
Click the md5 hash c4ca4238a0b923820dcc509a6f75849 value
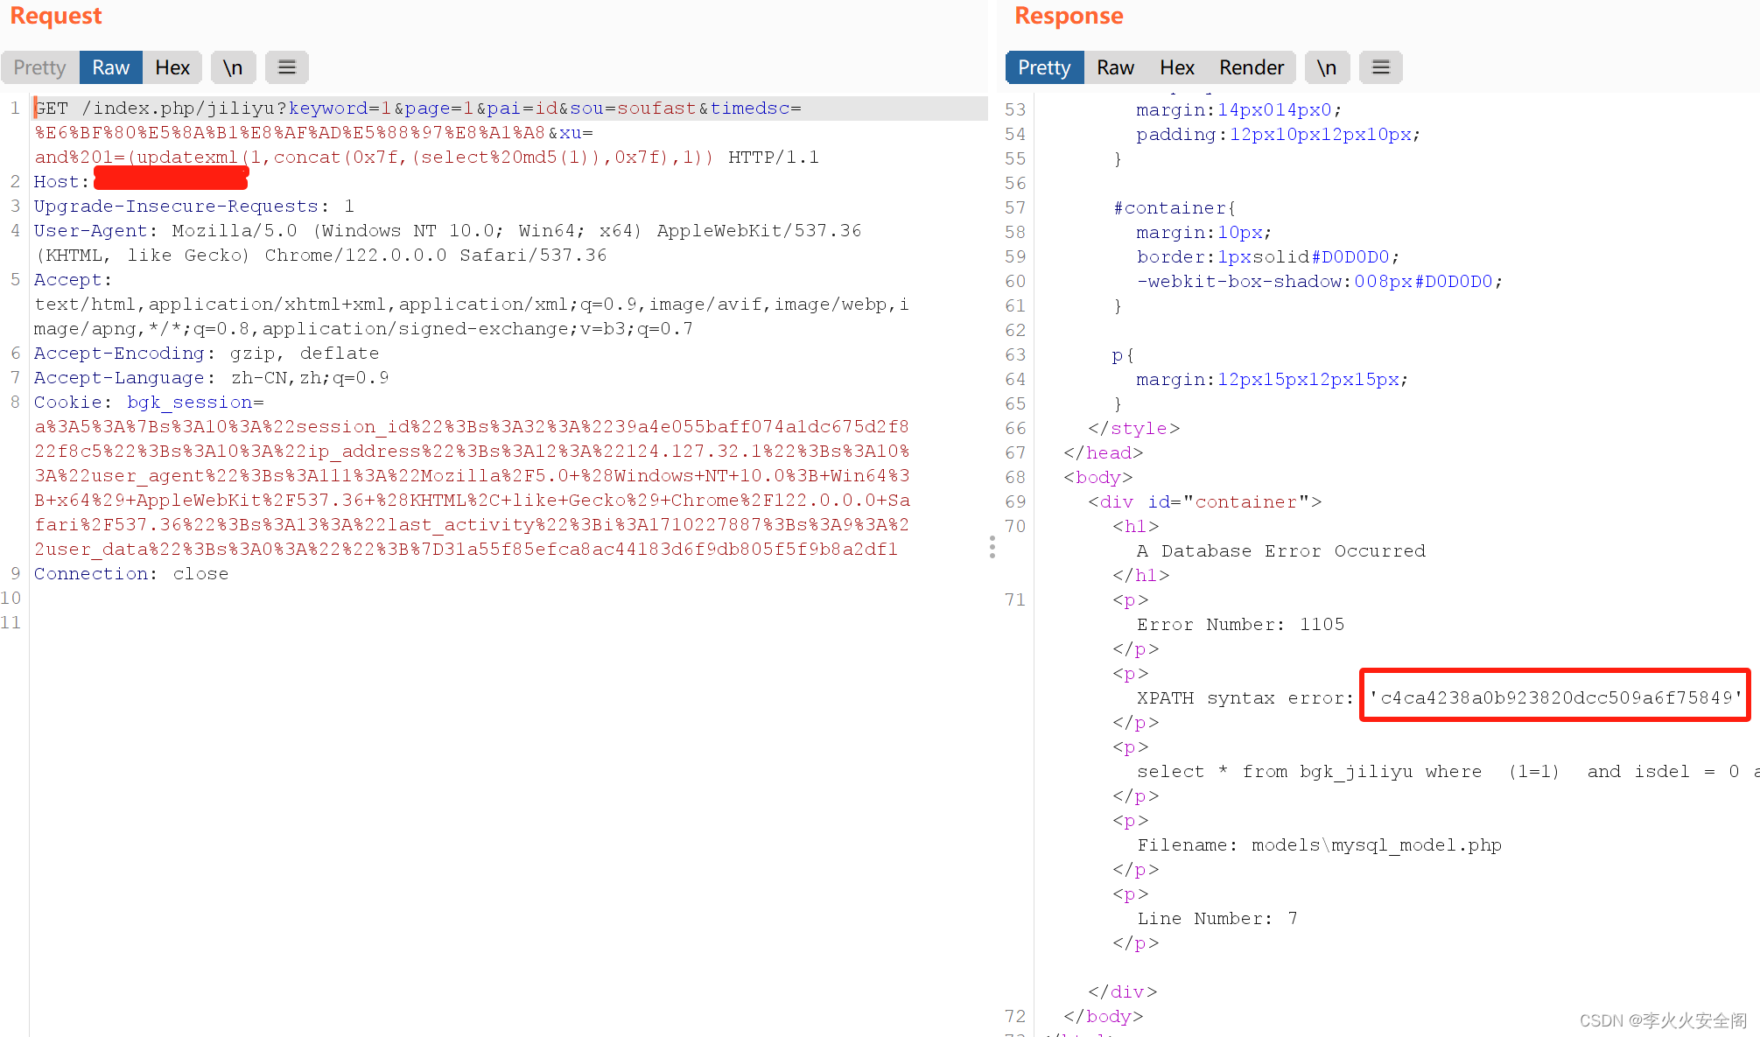pos(1555,697)
